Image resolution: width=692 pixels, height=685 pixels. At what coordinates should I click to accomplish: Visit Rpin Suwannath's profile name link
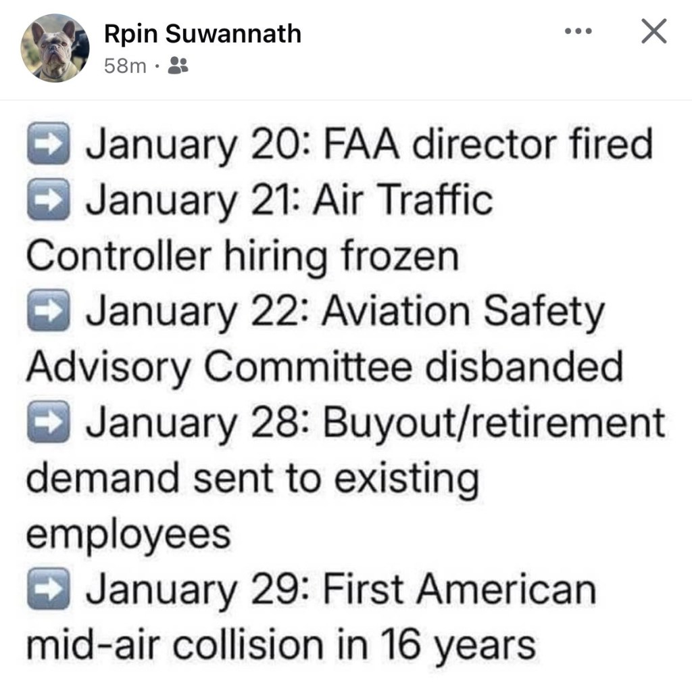[202, 33]
